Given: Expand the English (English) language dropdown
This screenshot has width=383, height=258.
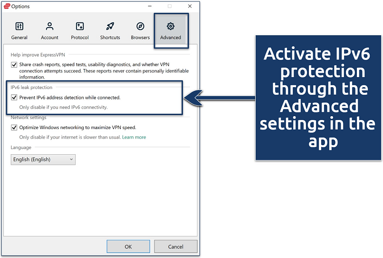Looking at the screenshot, I should point(43,159).
